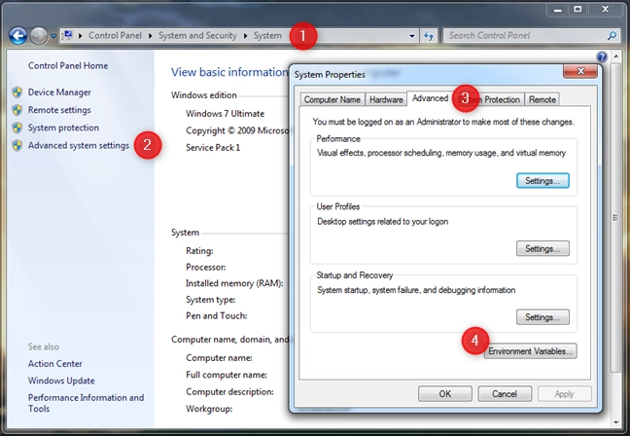The height and width of the screenshot is (436, 630).
Task: Open System protection link
Action: click(x=63, y=127)
